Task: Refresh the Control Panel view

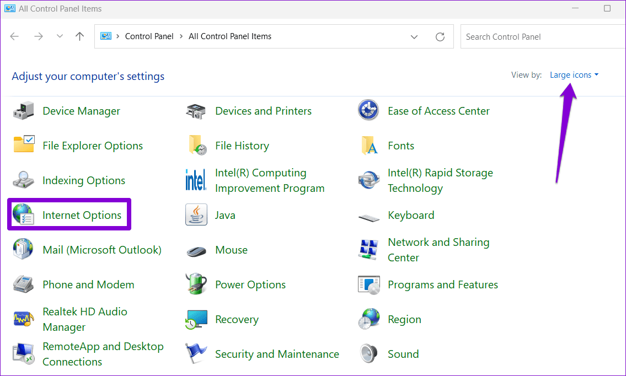Action: coord(440,36)
